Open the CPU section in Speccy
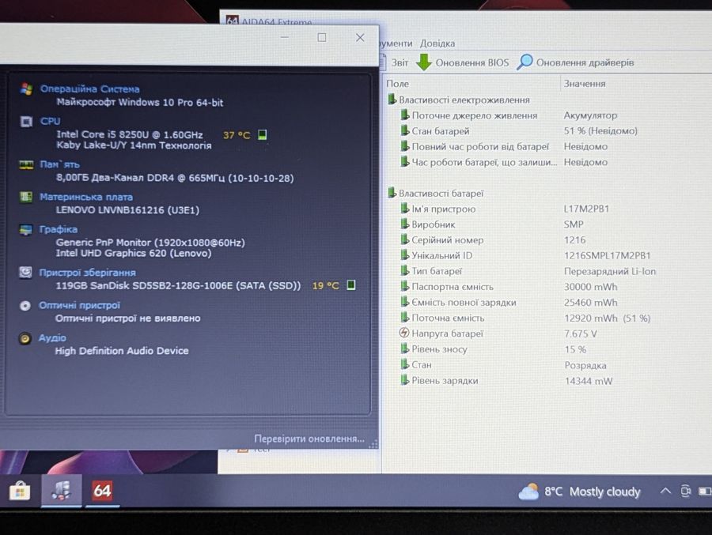This screenshot has width=712, height=535. click(50, 121)
